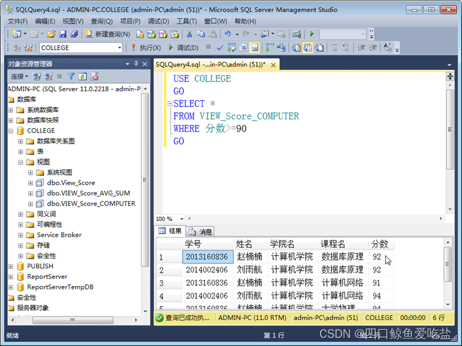Pin the Object Explorer panel

click(136, 64)
